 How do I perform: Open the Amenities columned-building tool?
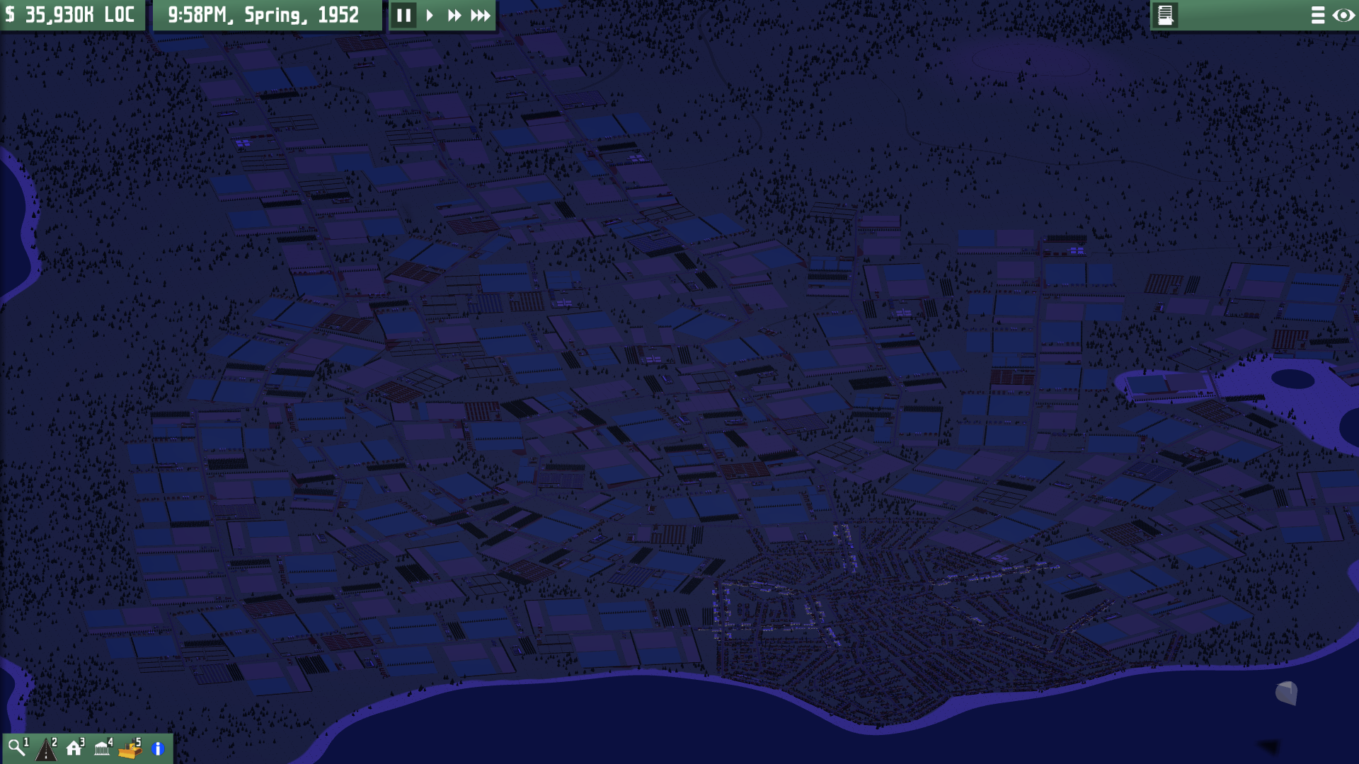click(103, 748)
